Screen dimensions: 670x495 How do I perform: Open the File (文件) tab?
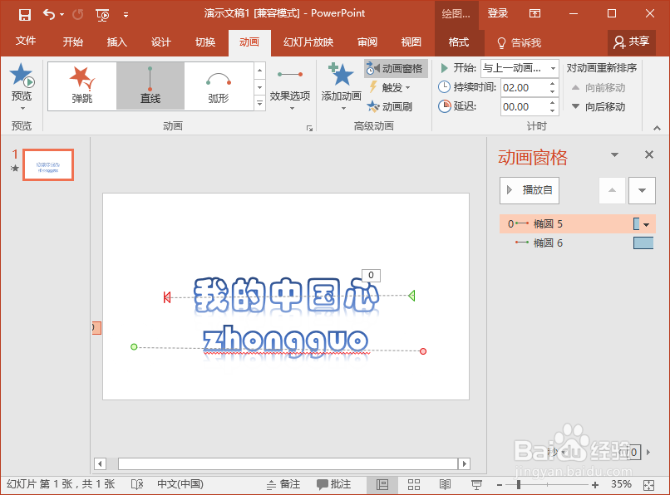click(x=26, y=42)
